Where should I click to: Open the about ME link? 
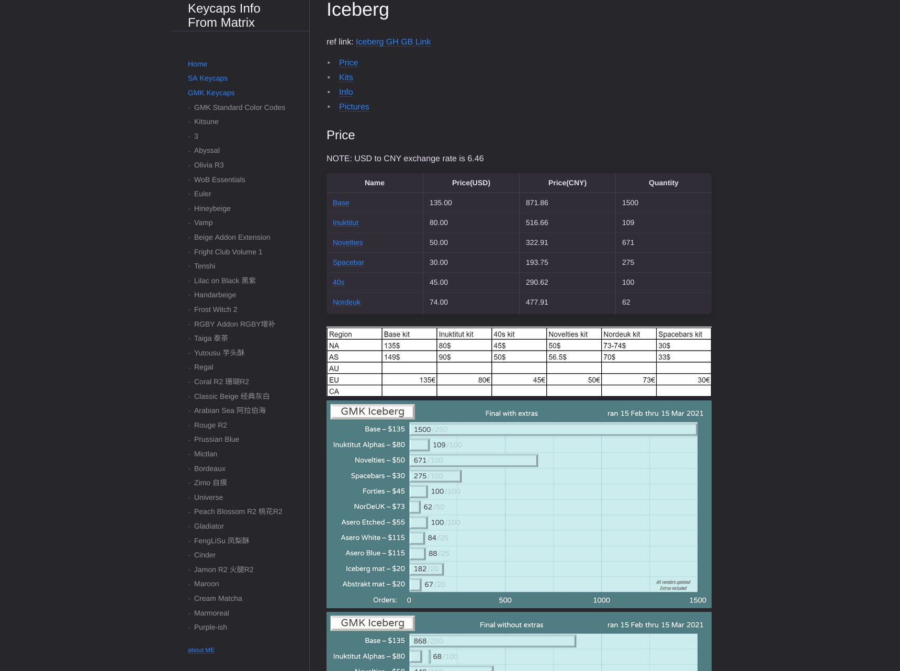(201, 650)
